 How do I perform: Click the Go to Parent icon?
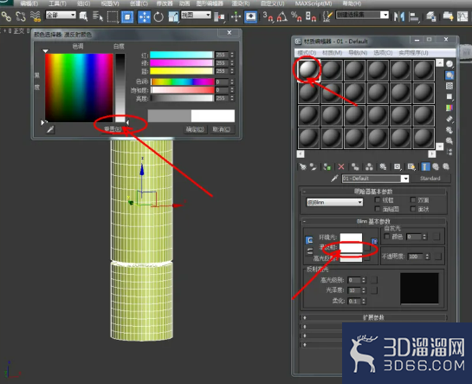click(x=436, y=166)
